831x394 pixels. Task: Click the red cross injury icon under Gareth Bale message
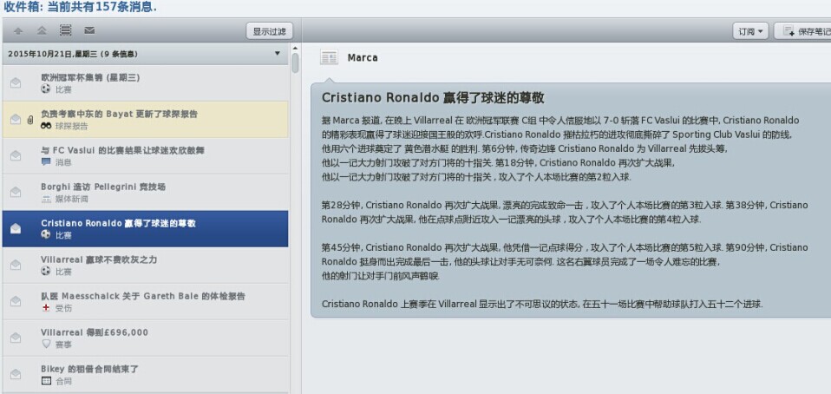[46, 308]
